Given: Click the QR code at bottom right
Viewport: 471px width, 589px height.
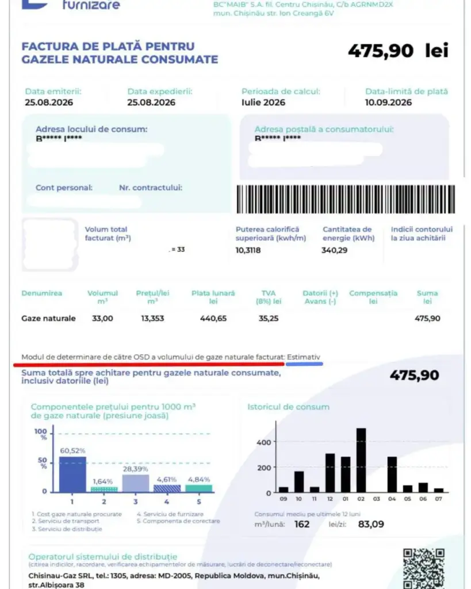Looking at the screenshot, I should (424, 568).
